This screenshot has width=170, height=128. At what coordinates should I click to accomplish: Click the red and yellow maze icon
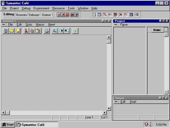116,15
